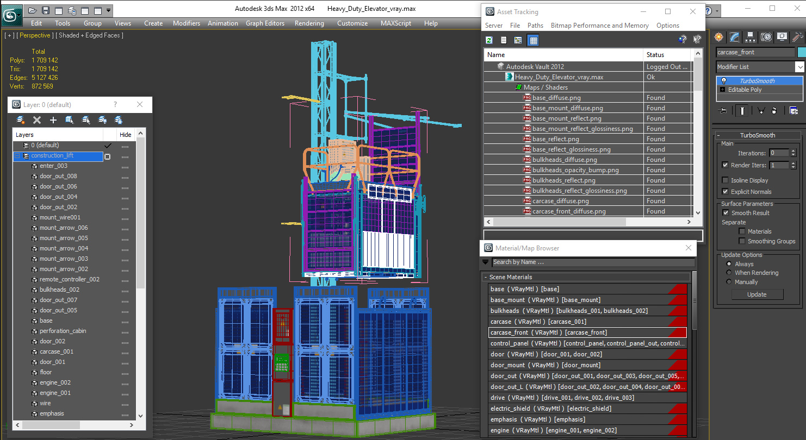The width and height of the screenshot is (806, 440).
Task: Open the Modifier List dropdown
Action: click(799, 67)
